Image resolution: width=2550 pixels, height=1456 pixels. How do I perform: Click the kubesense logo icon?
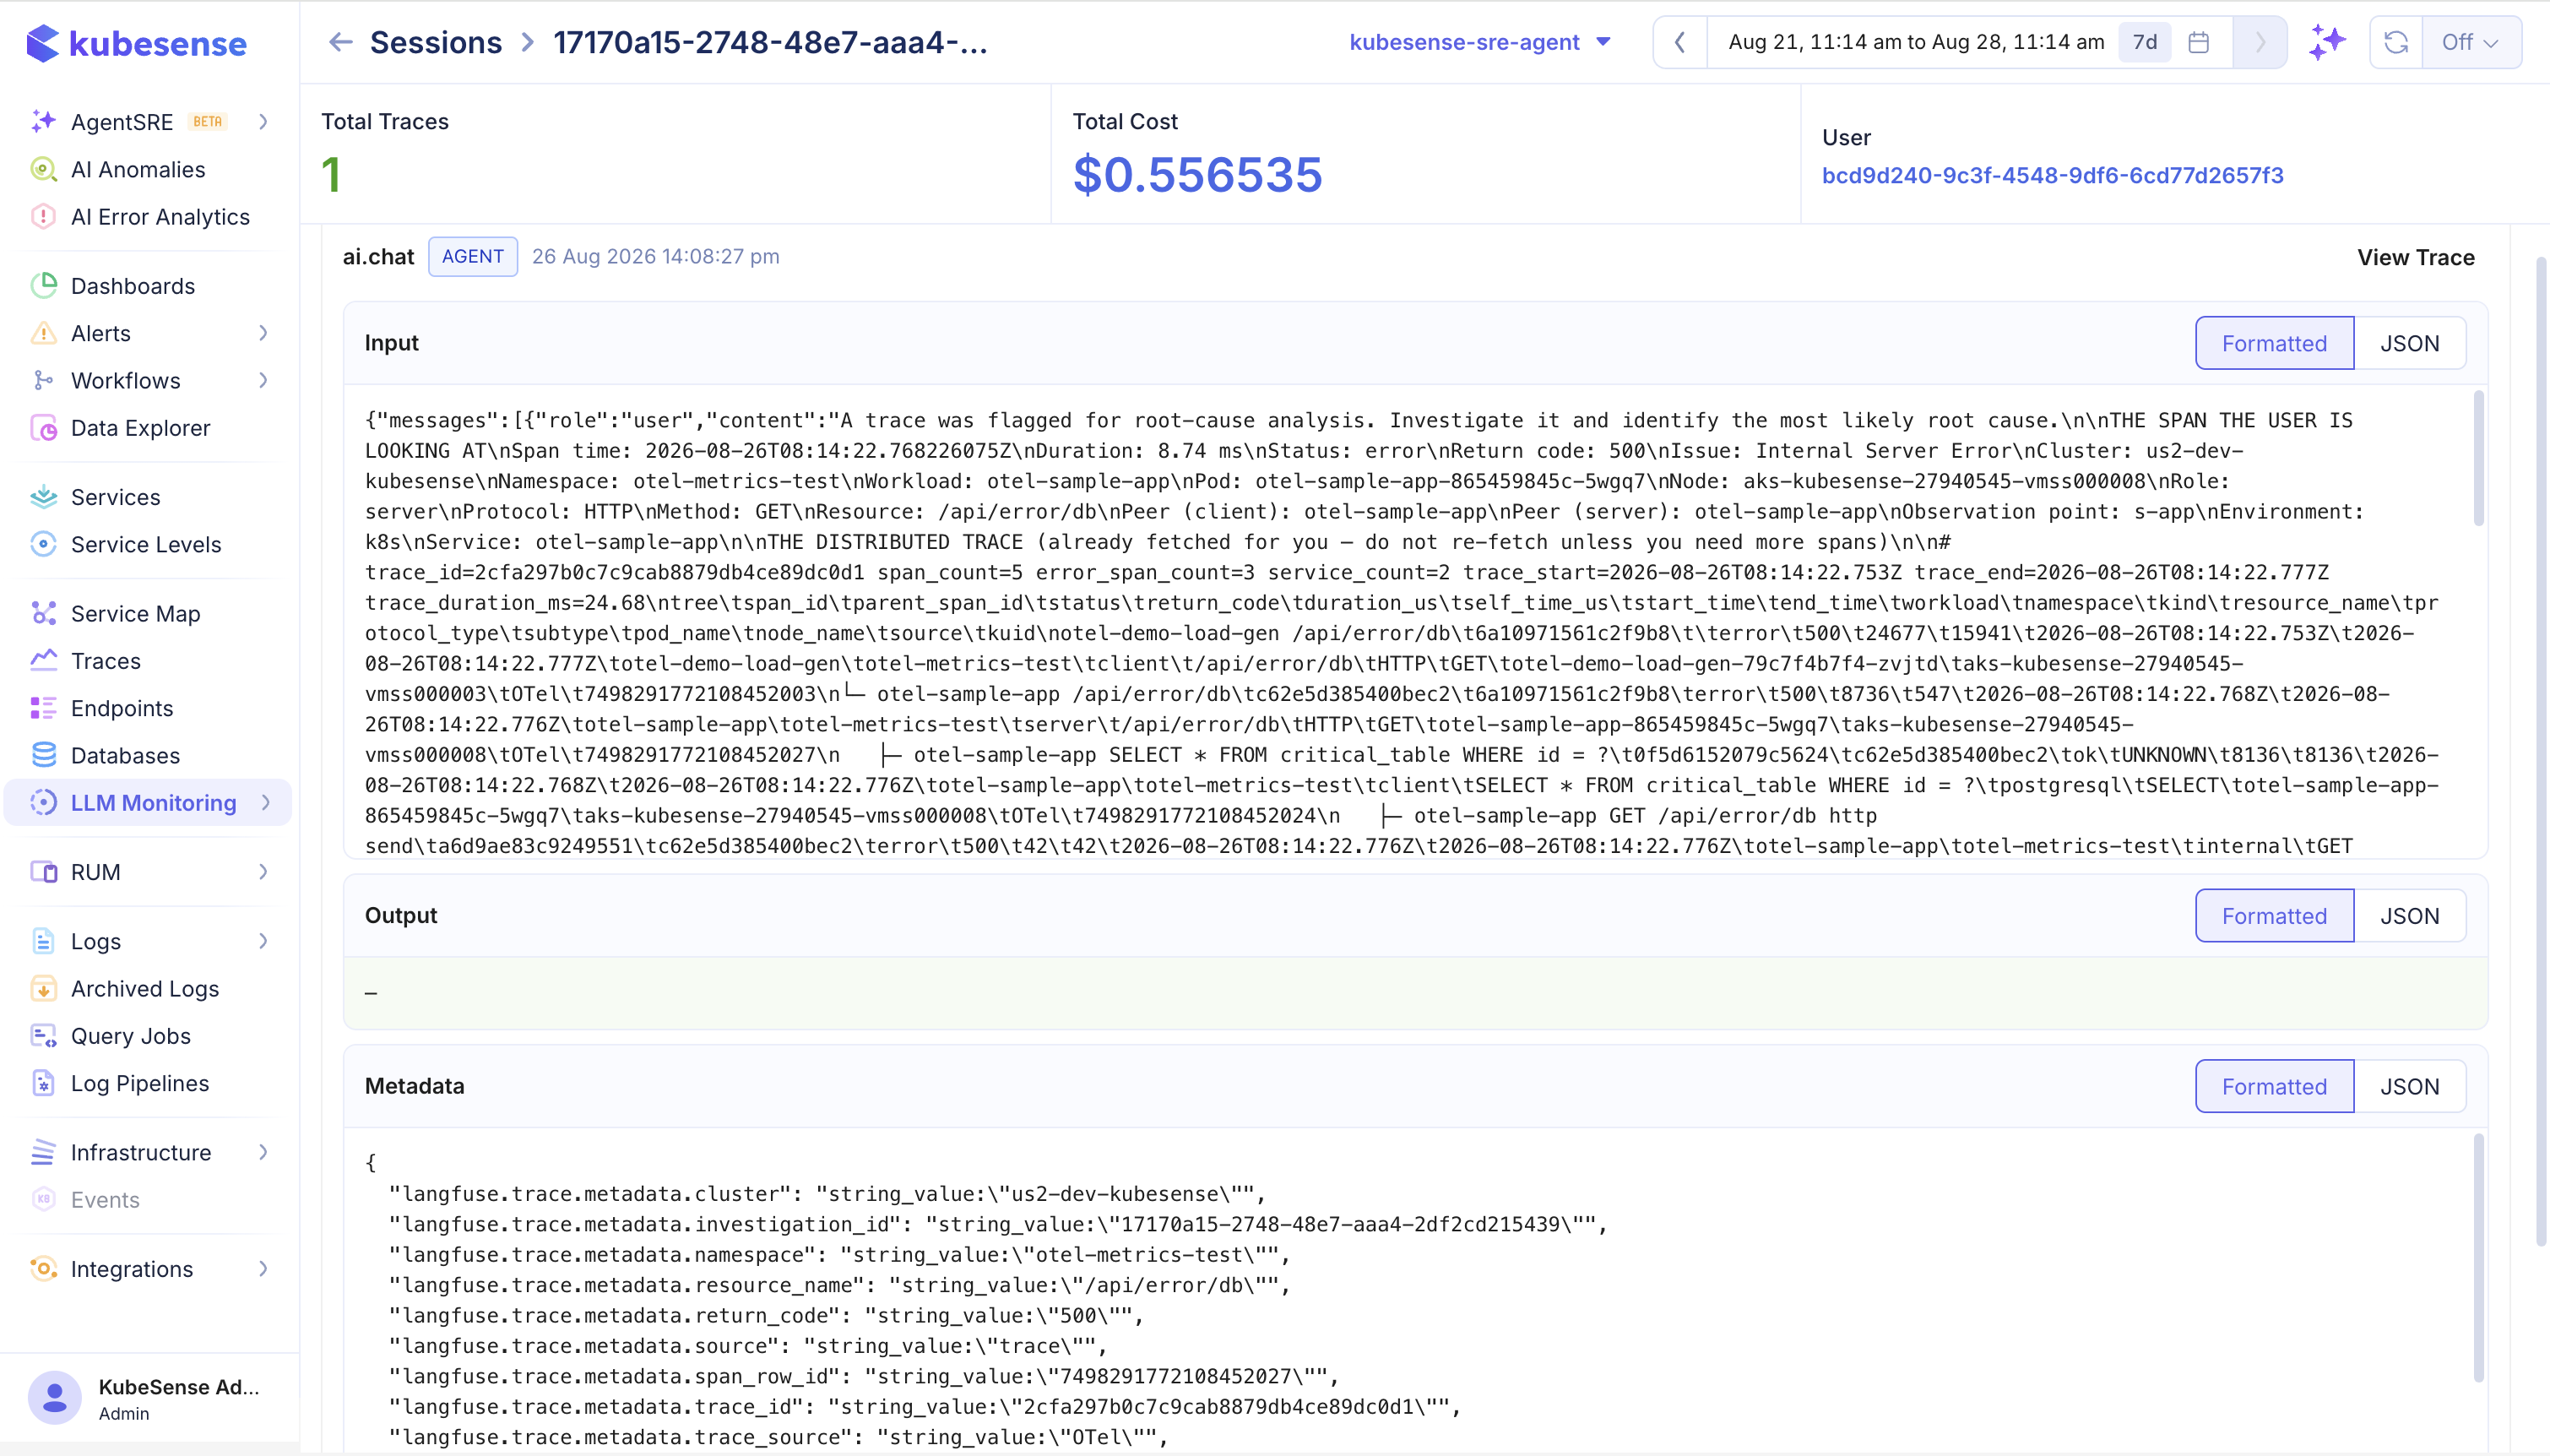43,43
